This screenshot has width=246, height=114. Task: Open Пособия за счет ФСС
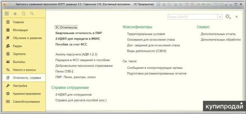pos(71,44)
